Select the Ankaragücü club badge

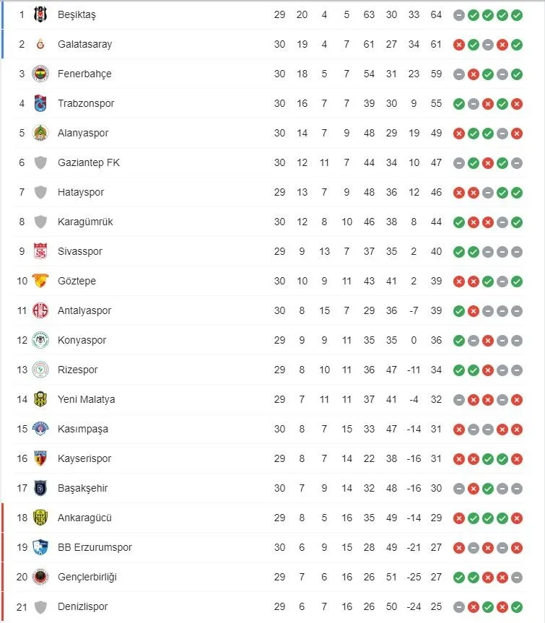40,518
